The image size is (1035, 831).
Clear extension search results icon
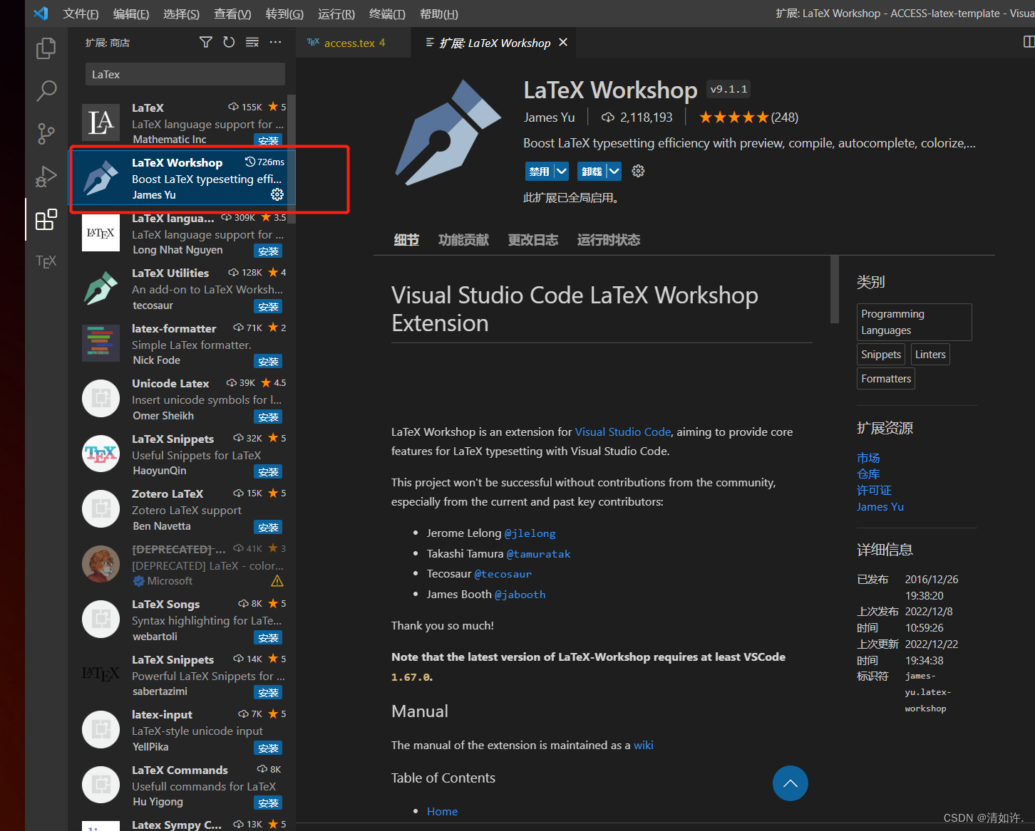(252, 43)
